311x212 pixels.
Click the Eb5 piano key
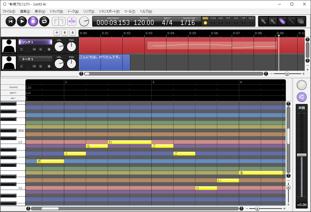coord(8,130)
